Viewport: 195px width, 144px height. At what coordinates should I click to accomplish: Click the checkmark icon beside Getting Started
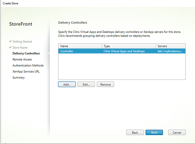click(x=10, y=41)
